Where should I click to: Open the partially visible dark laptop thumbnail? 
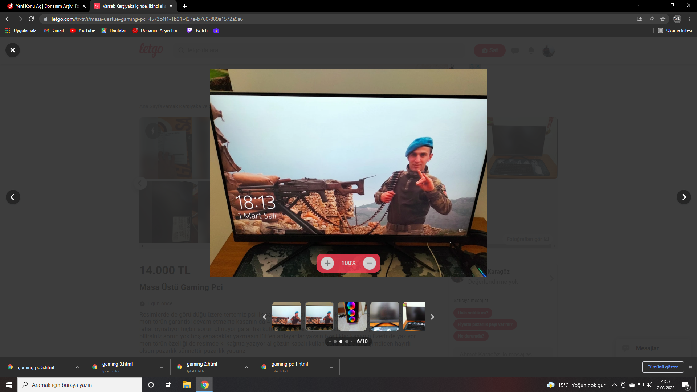(414, 316)
